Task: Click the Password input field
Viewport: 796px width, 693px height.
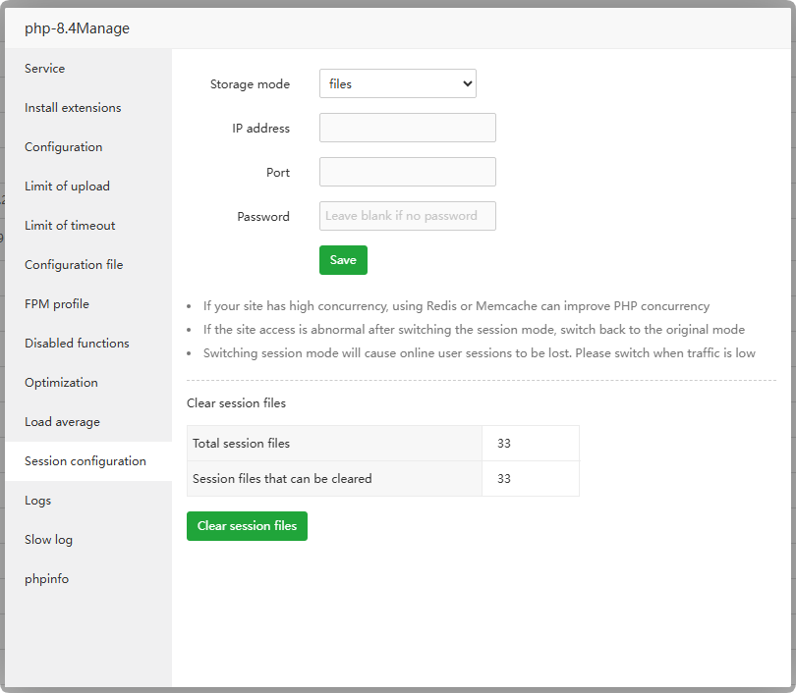Action: coord(407,216)
